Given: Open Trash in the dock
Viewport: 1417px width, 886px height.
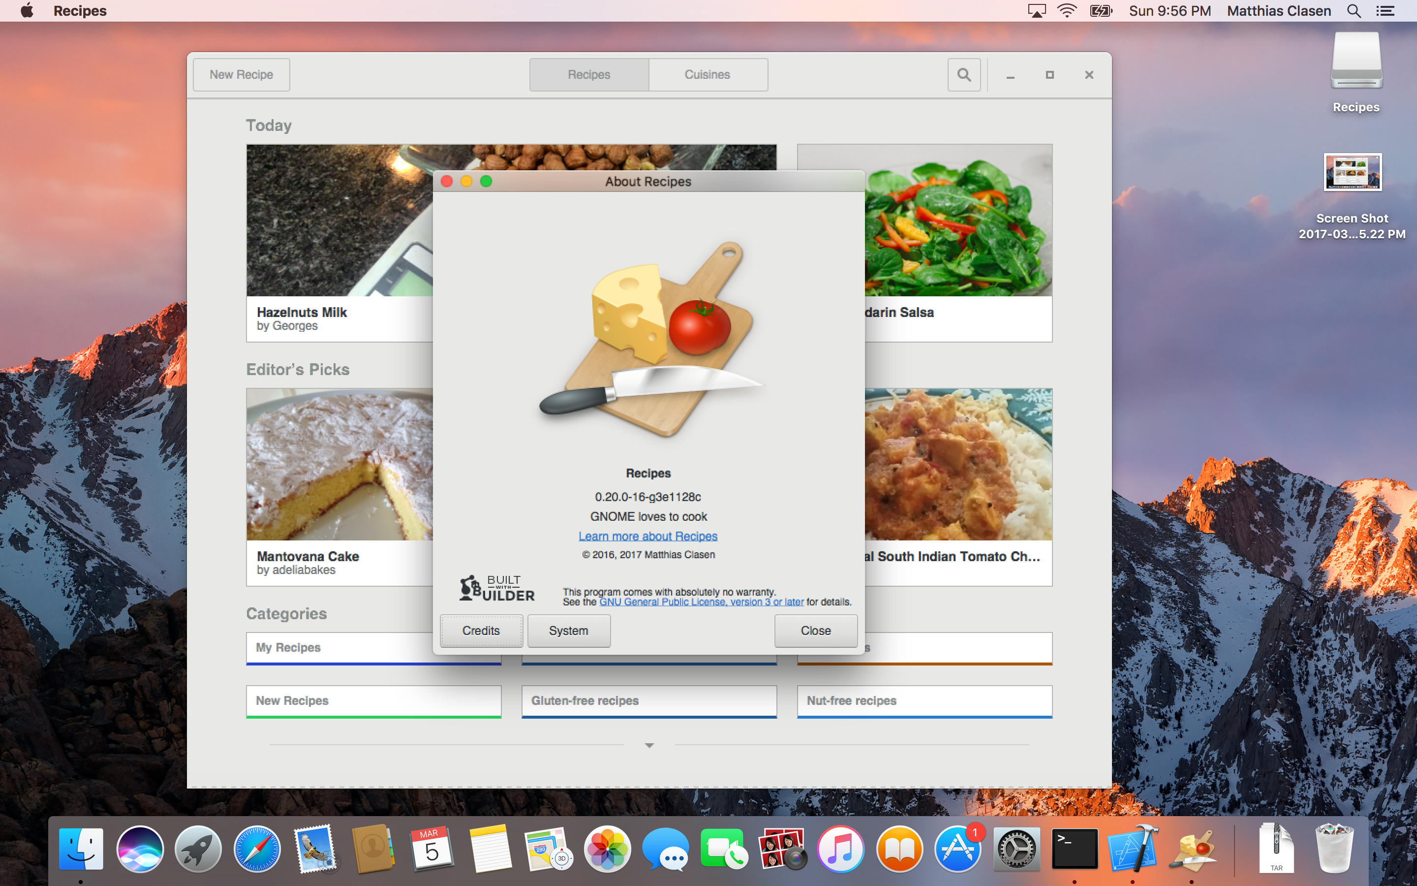Looking at the screenshot, I should [x=1334, y=849].
